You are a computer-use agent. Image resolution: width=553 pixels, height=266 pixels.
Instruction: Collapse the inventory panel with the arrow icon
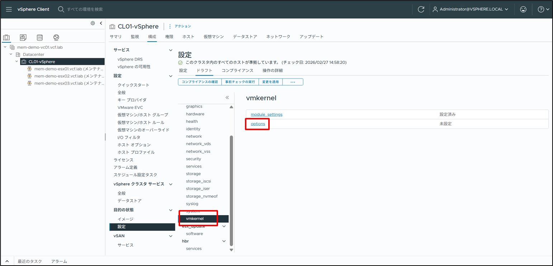101,23
